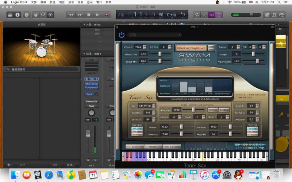Click the Help & Credits button
Image resolution: width=292 pixels, height=182 pixels.
[x=172, y=147]
